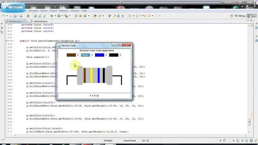
Task: Open dropdown arrow beside Run icon
Action: [x=62, y=16]
